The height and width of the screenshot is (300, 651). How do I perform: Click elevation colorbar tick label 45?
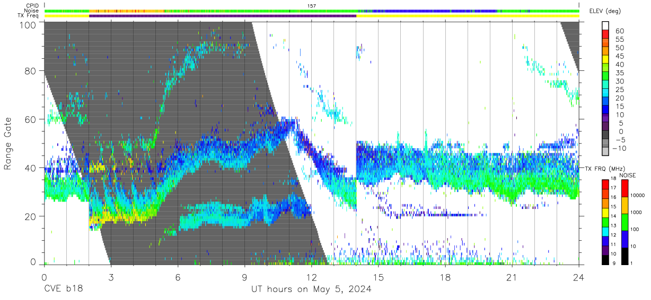tap(619, 56)
